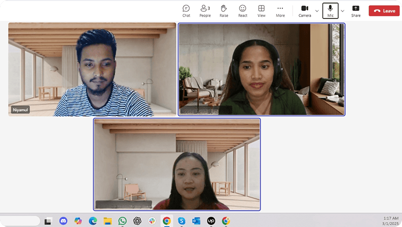
Task: Expand the Mic options dropdown arrow
Action: [x=342, y=10]
